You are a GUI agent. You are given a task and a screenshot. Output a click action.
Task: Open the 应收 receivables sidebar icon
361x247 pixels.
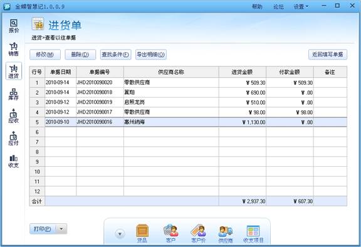click(x=14, y=116)
